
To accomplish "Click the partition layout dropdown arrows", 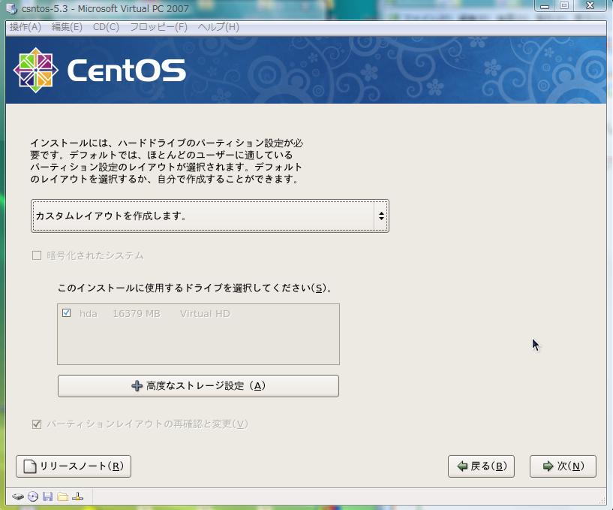I will click(381, 216).
